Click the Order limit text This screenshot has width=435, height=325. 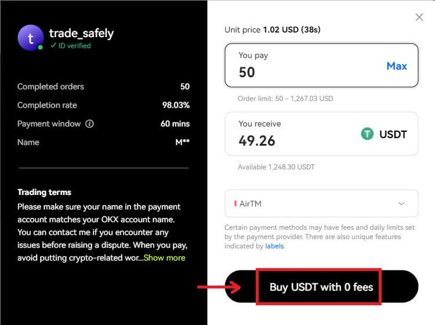(285, 99)
